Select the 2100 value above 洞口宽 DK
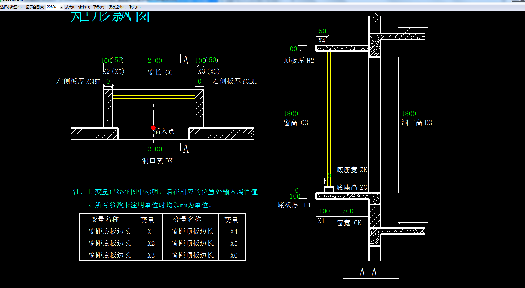The image size is (525, 288). pos(155,149)
